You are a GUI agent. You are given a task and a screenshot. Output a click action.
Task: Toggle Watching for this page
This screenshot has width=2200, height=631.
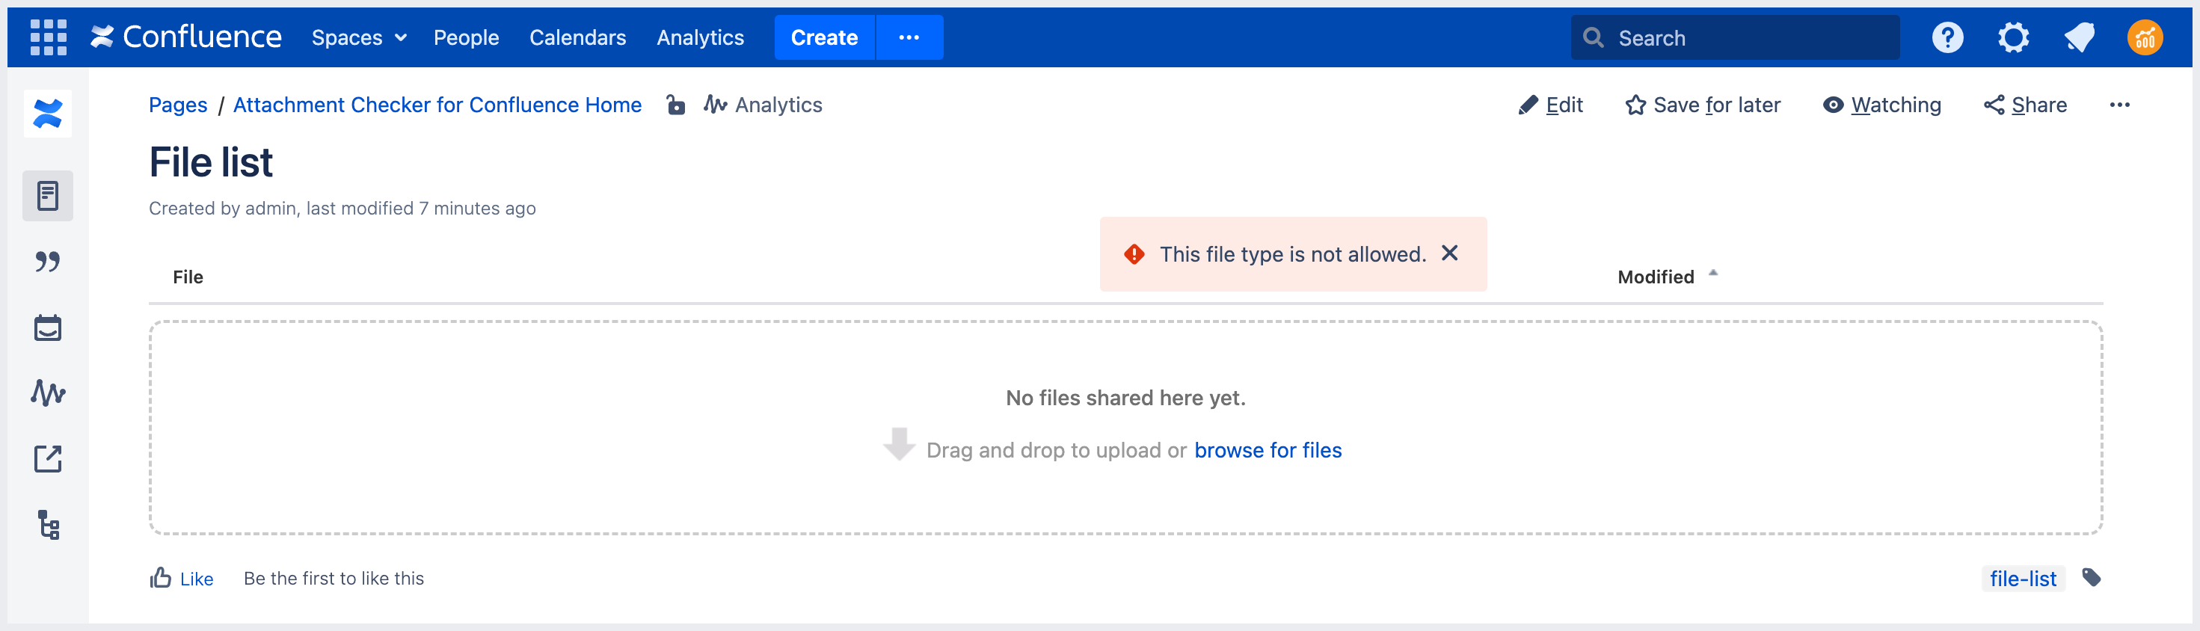point(1881,105)
